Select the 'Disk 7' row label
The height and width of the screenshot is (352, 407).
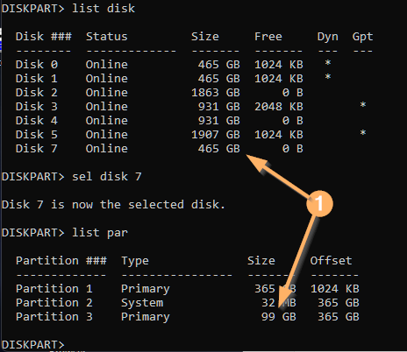pyautogui.click(x=37, y=149)
